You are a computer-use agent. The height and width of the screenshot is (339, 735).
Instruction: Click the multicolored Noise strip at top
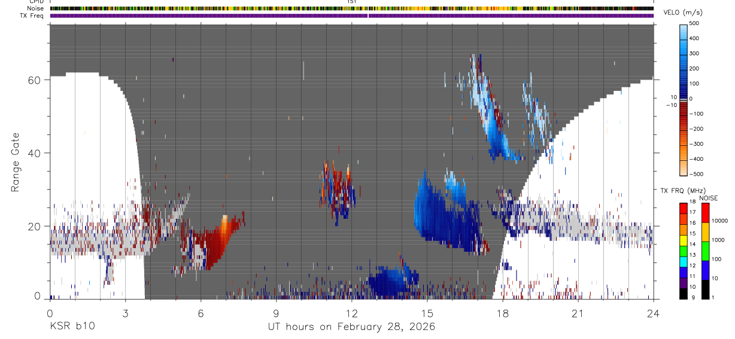pos(351,8)
